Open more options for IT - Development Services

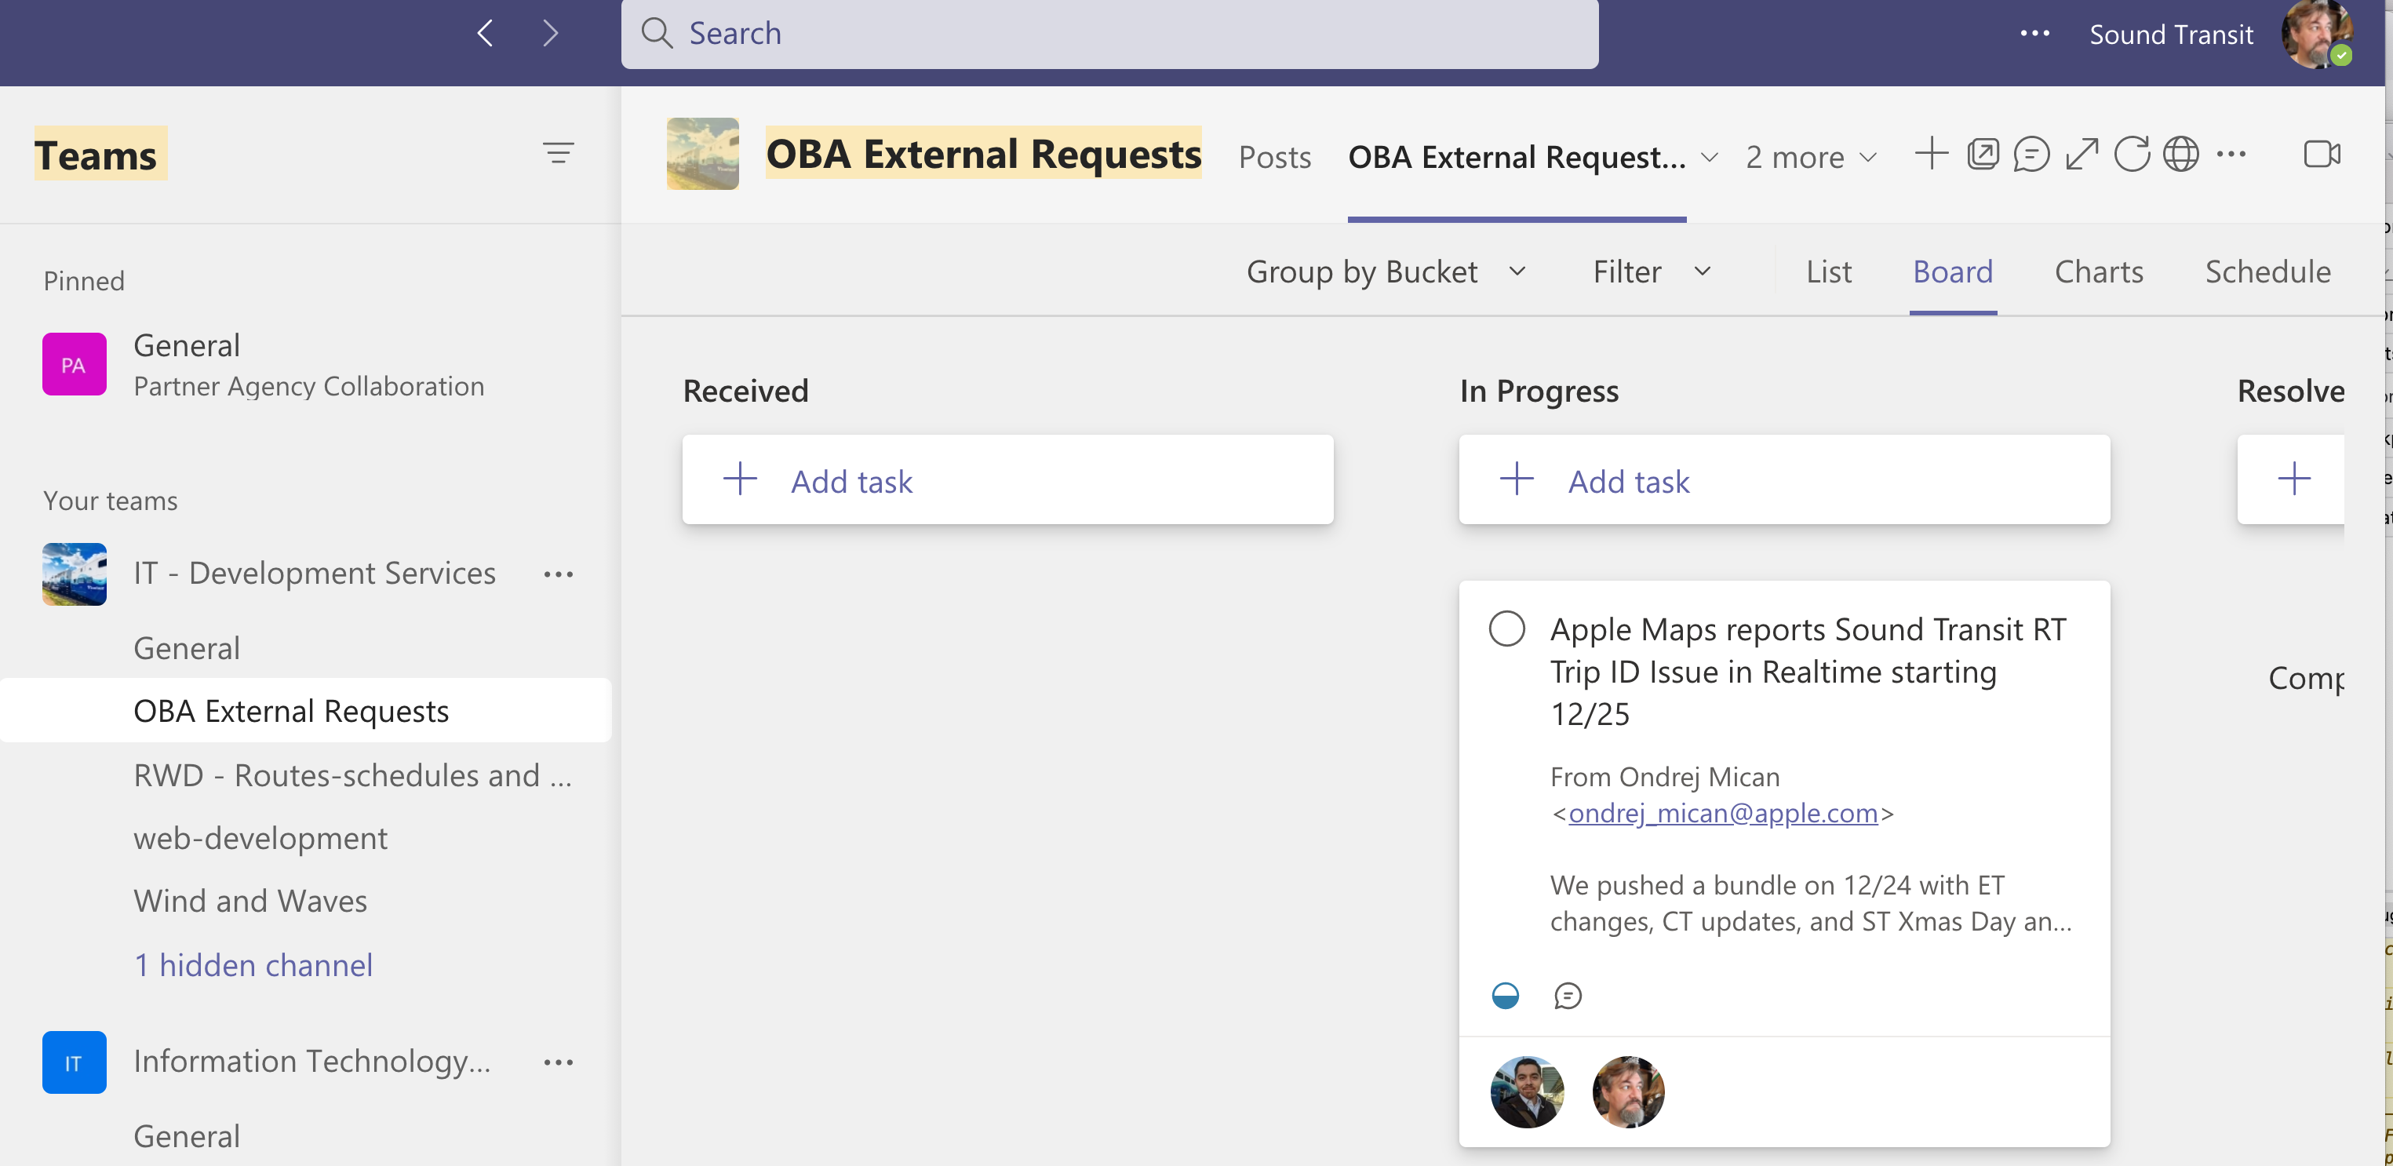(x=559, y=574)
